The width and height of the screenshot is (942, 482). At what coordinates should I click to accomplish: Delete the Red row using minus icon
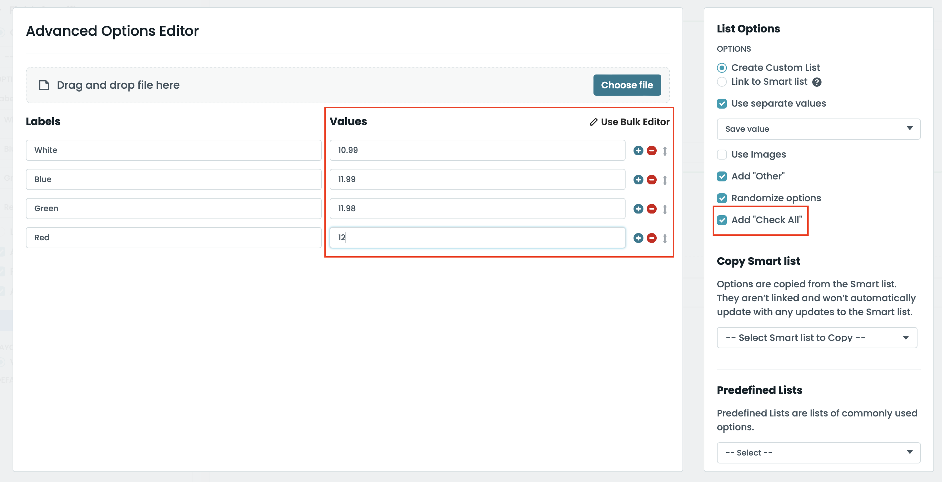click(651, 238)
